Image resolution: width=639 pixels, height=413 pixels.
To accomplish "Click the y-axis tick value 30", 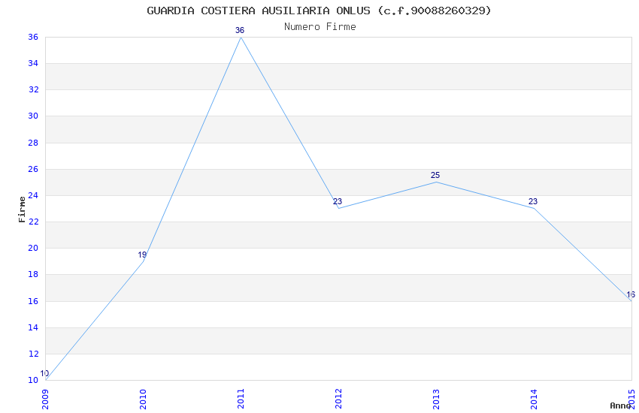I will (33, 116).
